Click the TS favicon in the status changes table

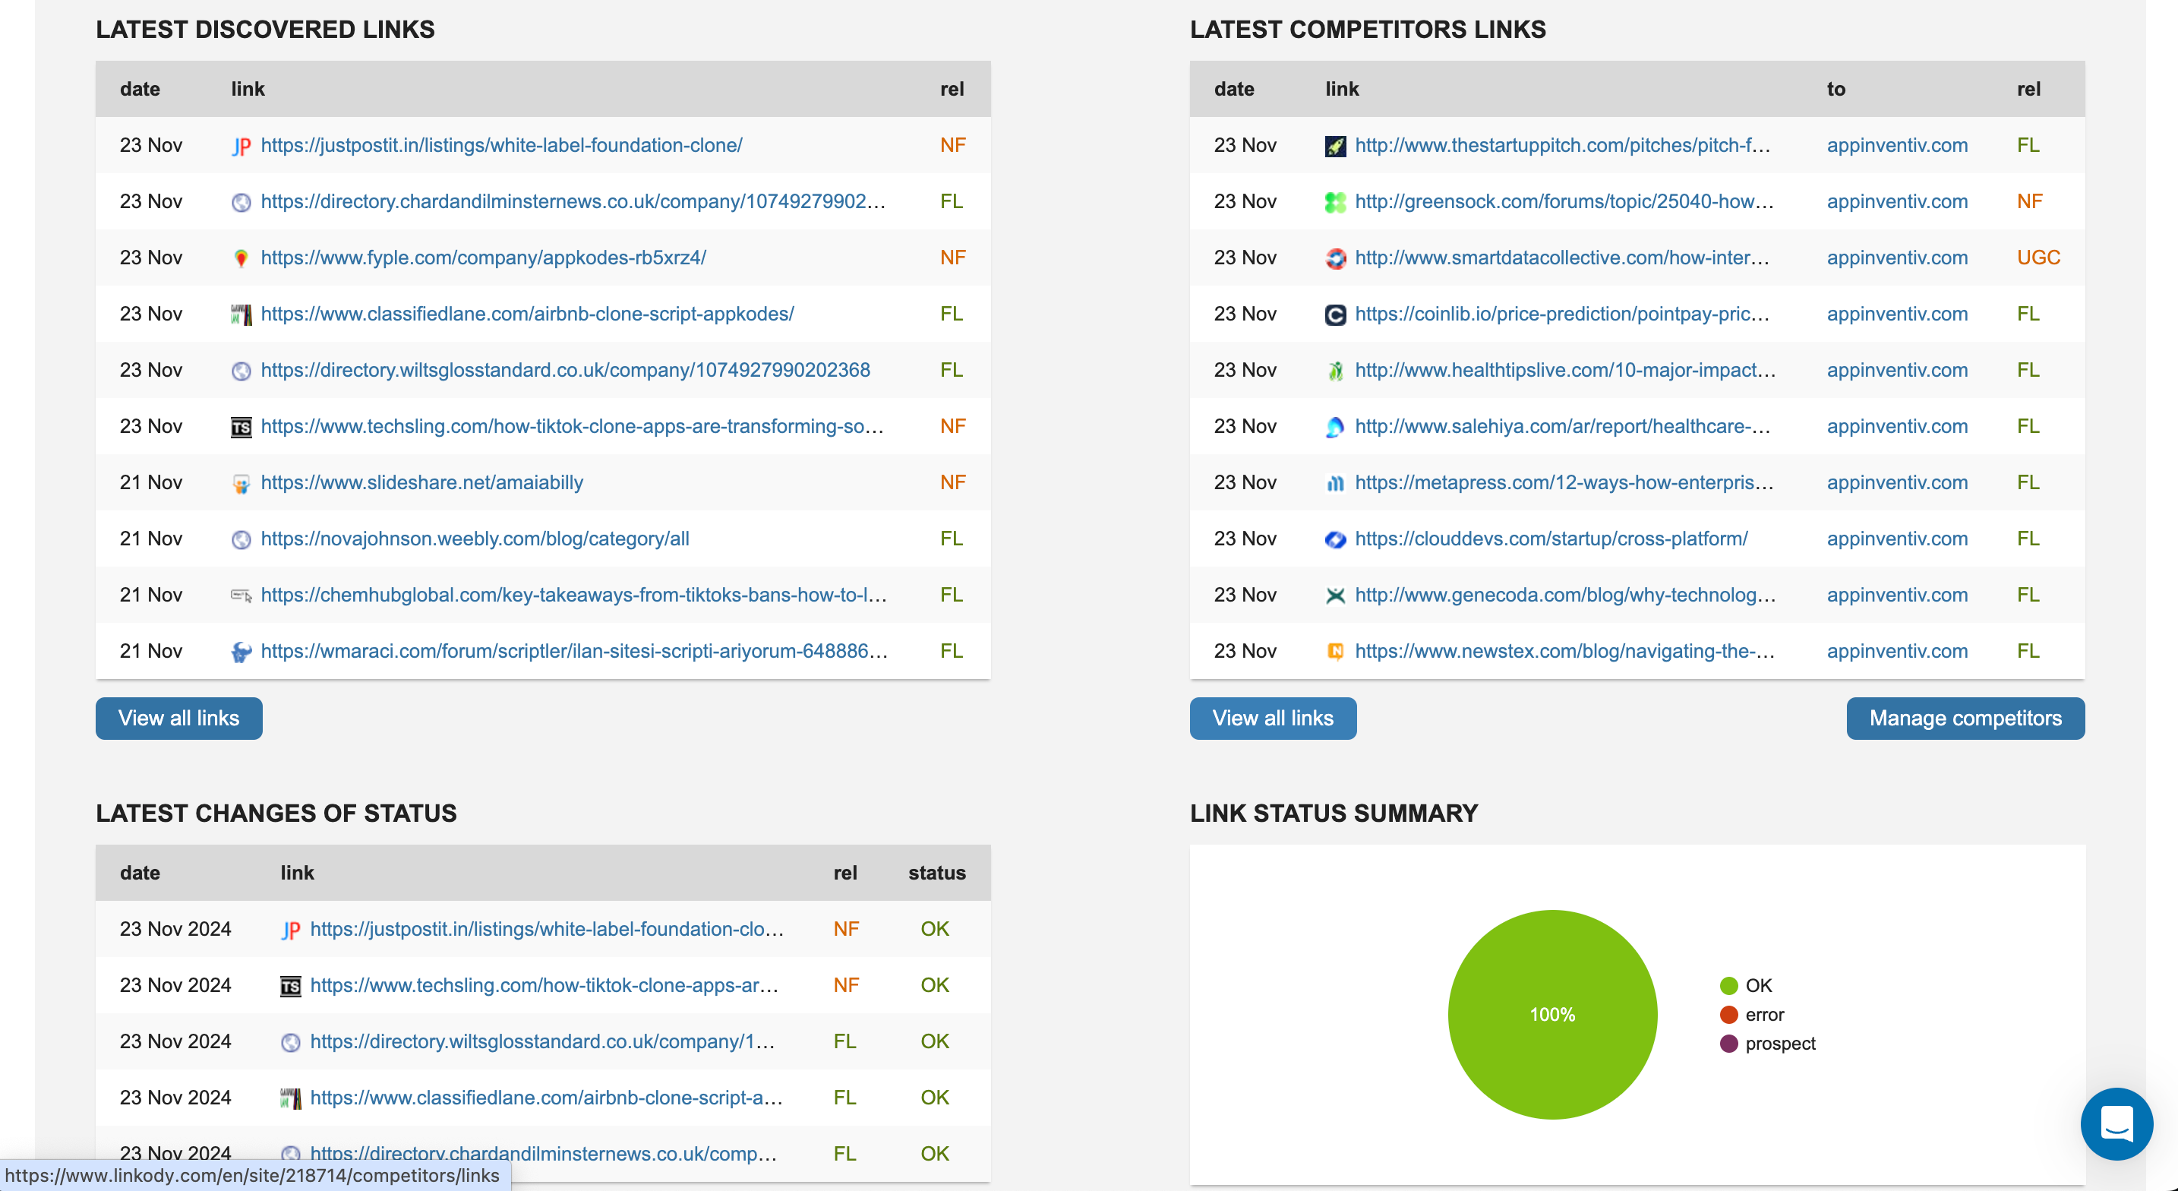point(290,986)
